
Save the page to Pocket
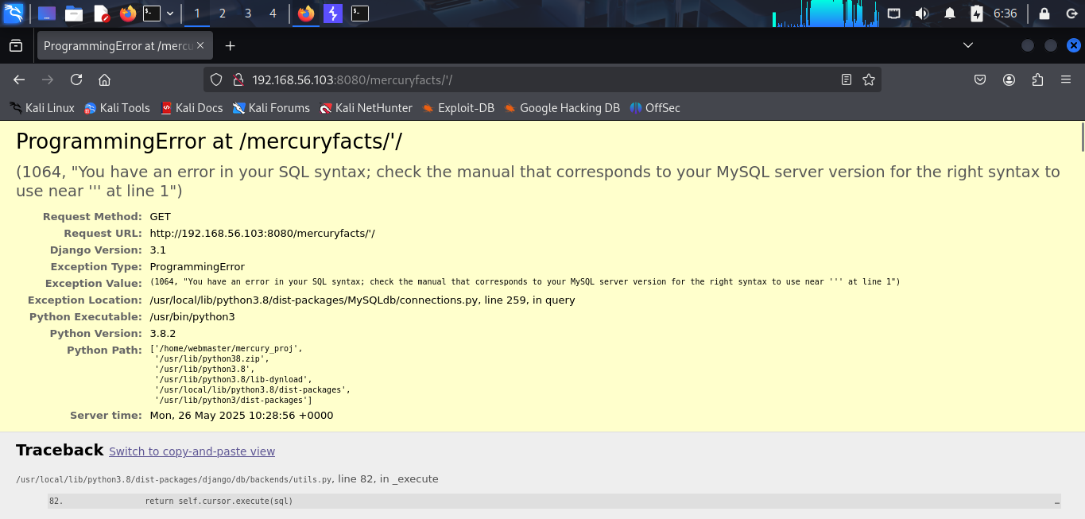979,79
